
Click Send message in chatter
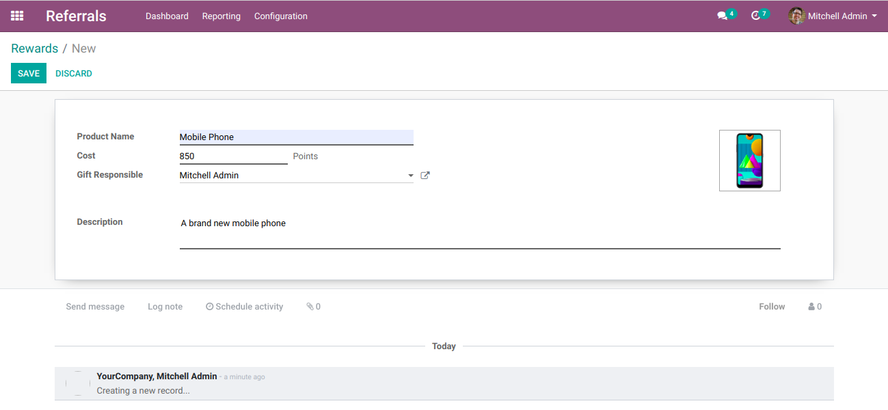tap(95, 307)
